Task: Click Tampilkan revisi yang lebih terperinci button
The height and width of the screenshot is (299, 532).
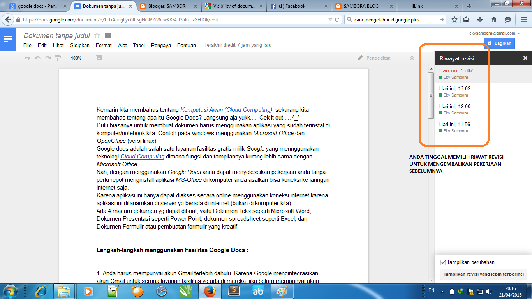Action: coord(483,274)
